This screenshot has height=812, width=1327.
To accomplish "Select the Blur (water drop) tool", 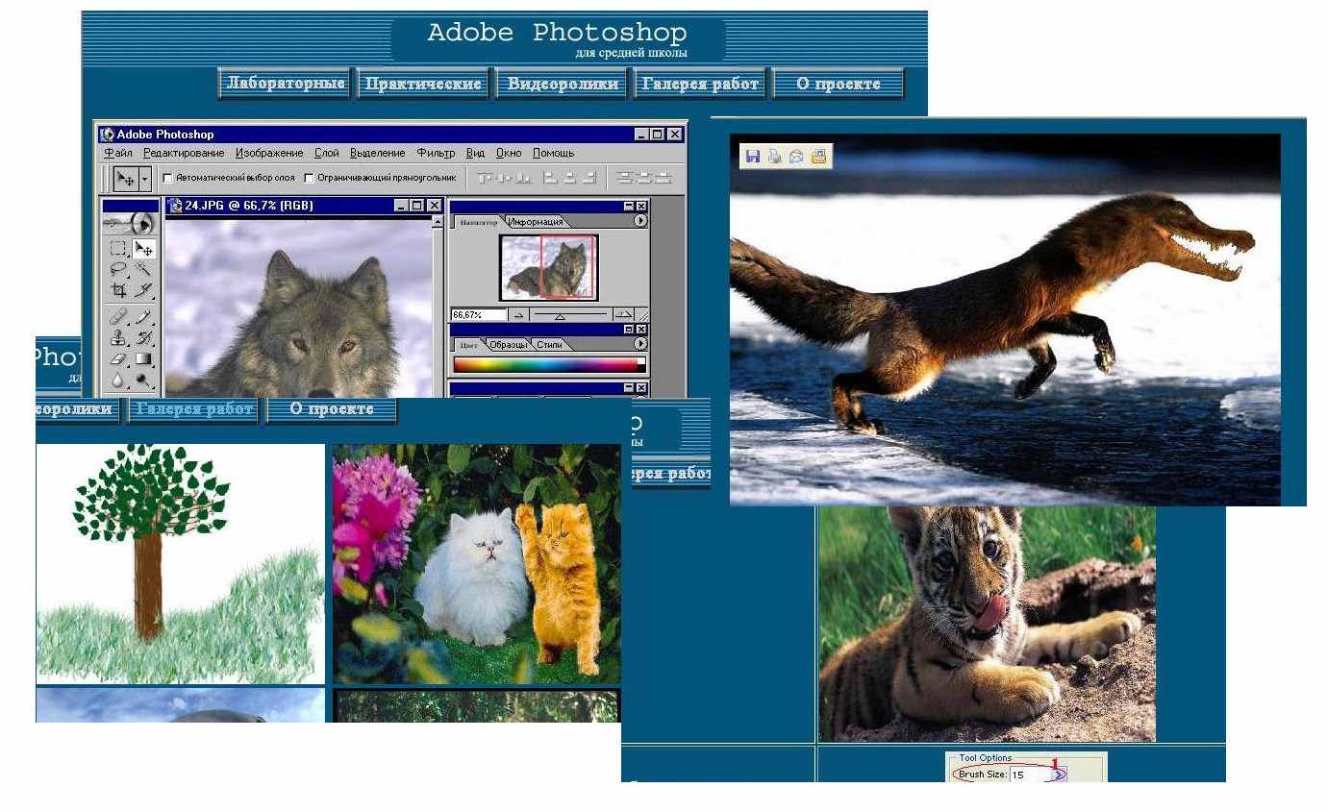I will (x=118, y=380).
